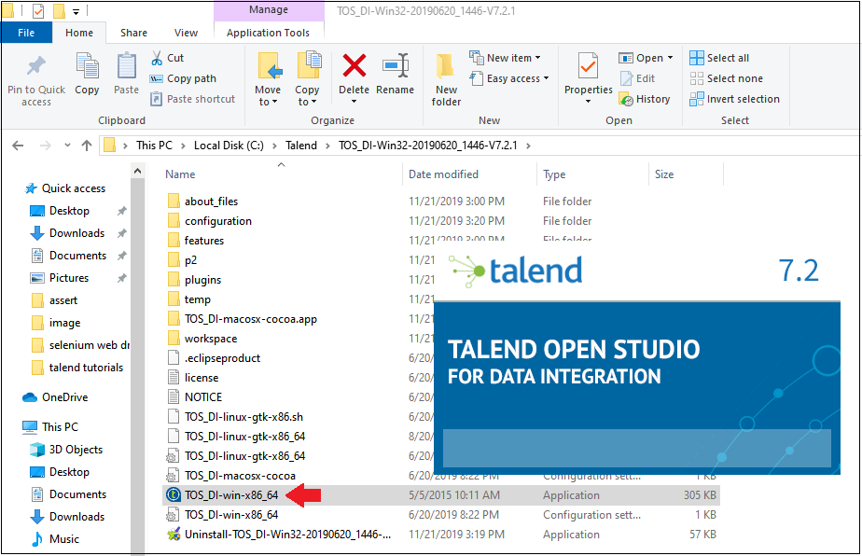Switch to the Home ribbon tab
The height and width of the screenshot is (556, 862).
(x=79, y=33)
